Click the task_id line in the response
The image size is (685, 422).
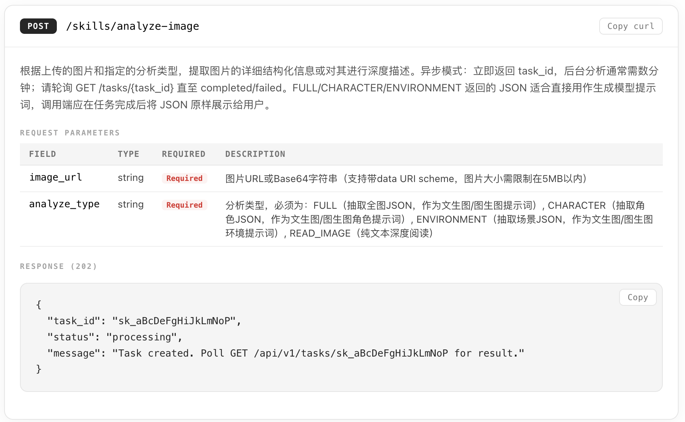[144, 321]
